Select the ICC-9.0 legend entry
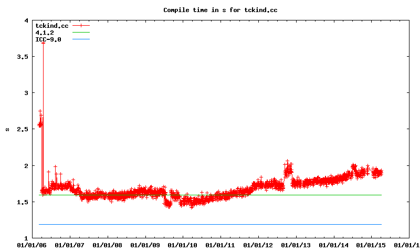 48,39
